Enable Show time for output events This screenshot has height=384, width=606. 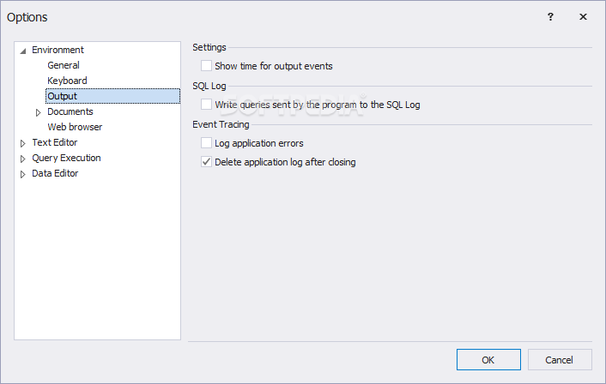click(x=206, y=66)
